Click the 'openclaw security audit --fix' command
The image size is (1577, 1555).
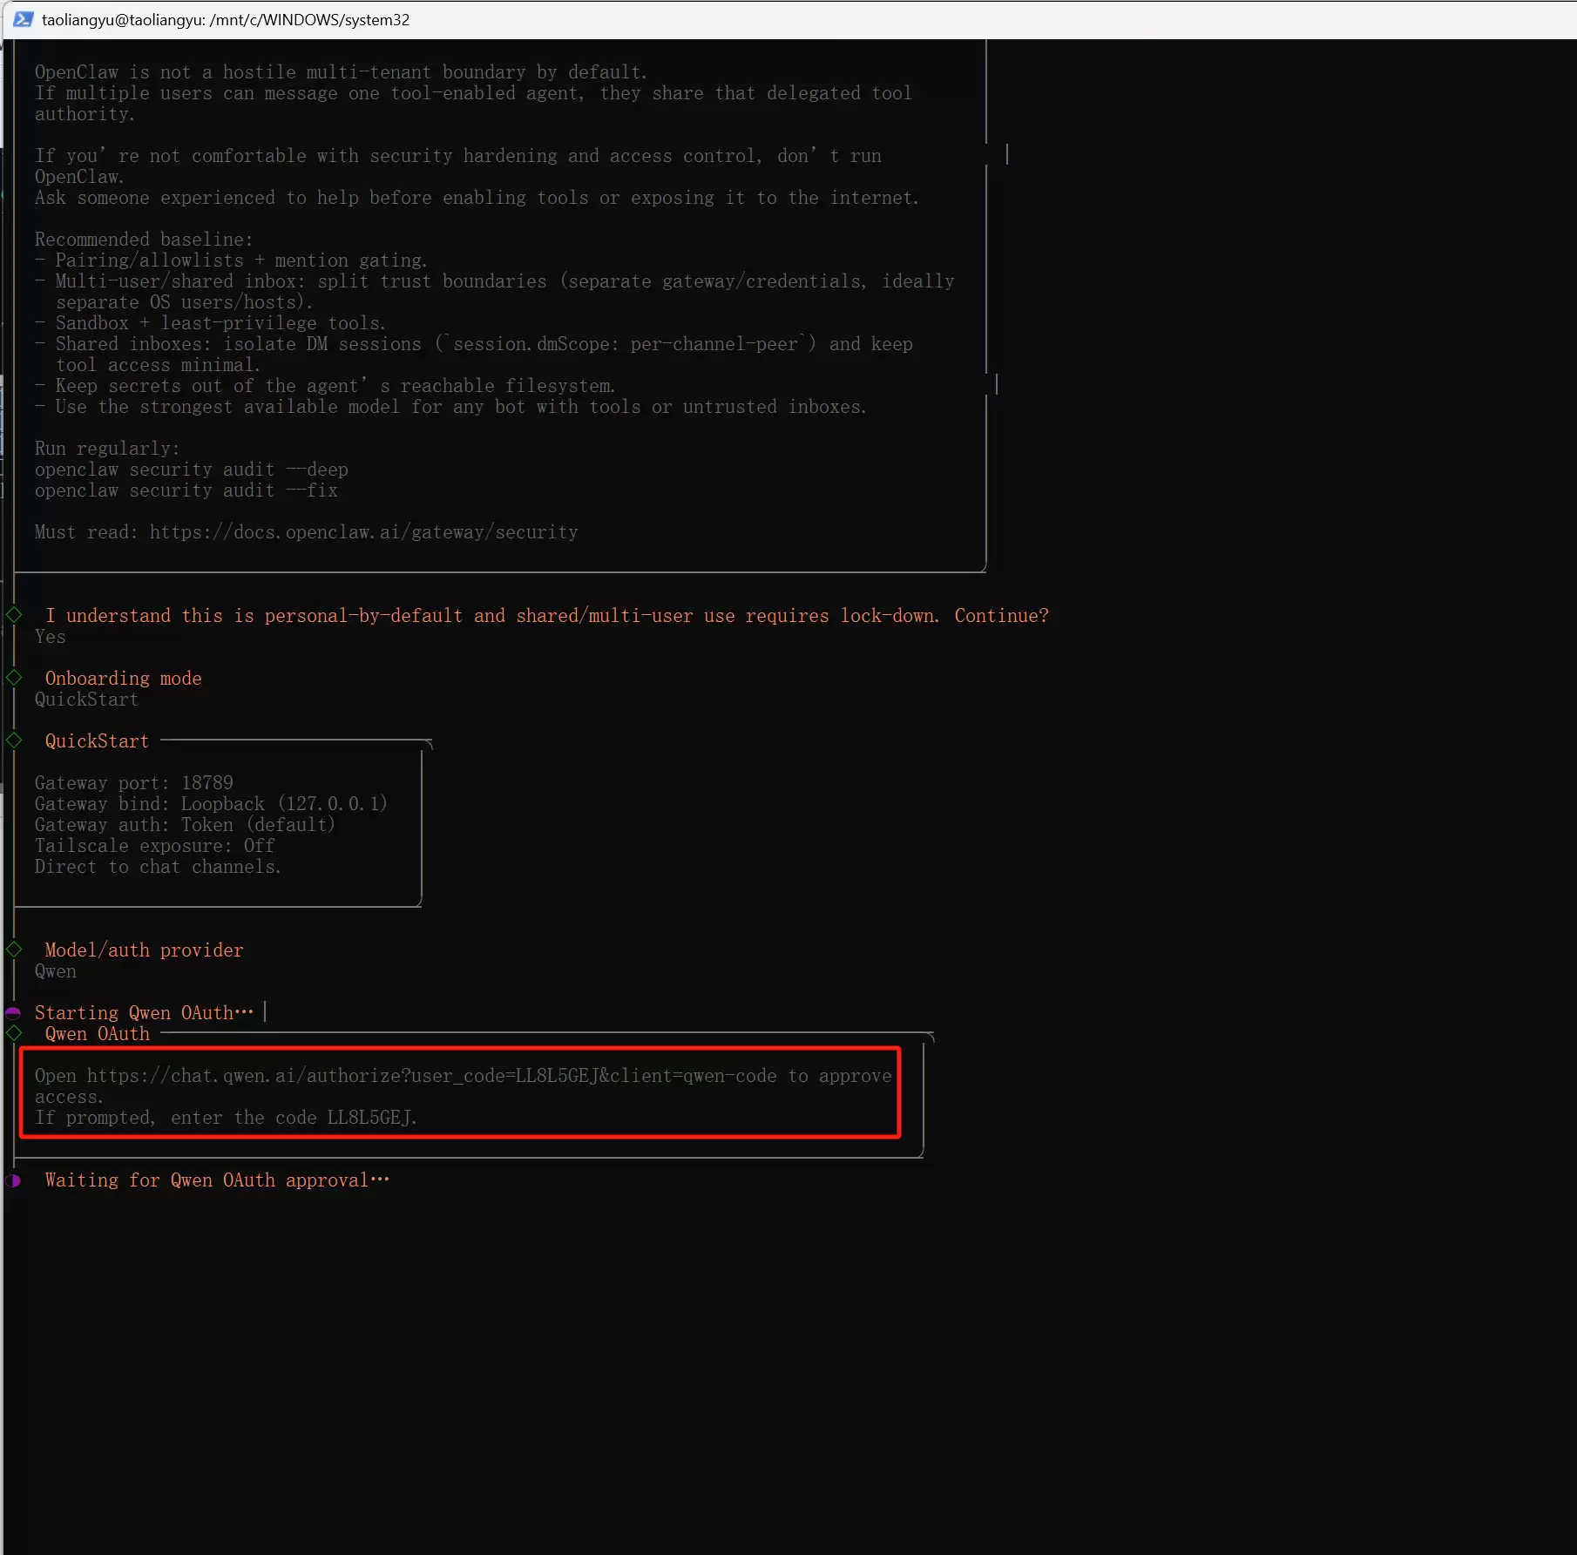[186, 490]
